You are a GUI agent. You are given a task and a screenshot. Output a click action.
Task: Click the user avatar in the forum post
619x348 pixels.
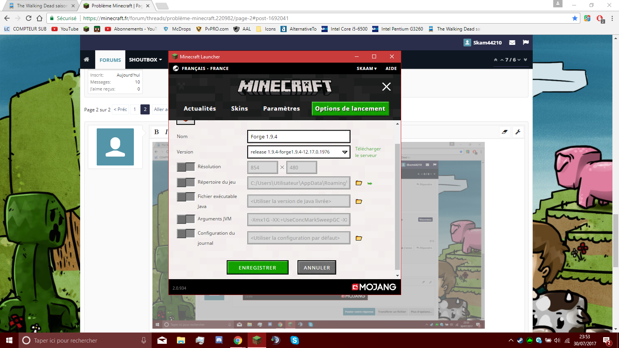coord(115,147)
